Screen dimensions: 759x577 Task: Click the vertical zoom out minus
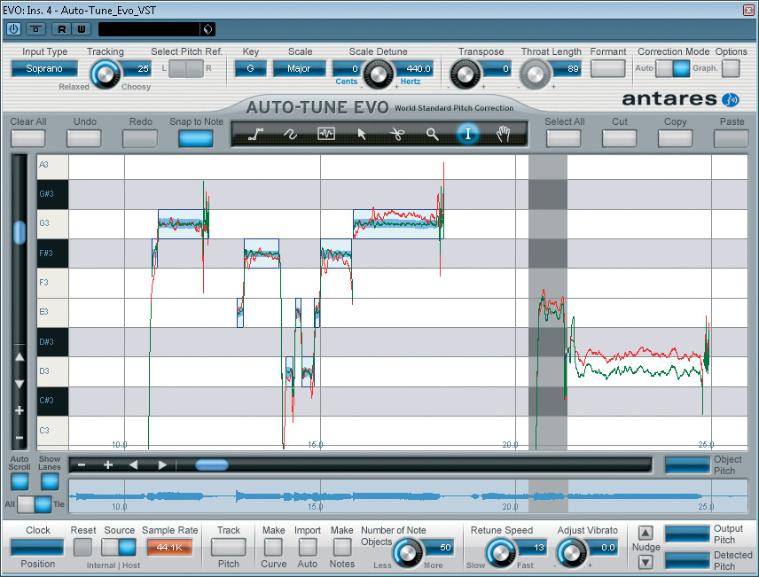20,438
